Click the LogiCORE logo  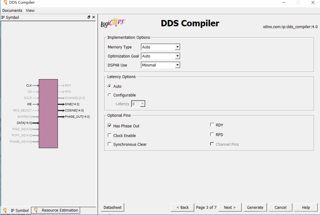[x=113, y=22]
